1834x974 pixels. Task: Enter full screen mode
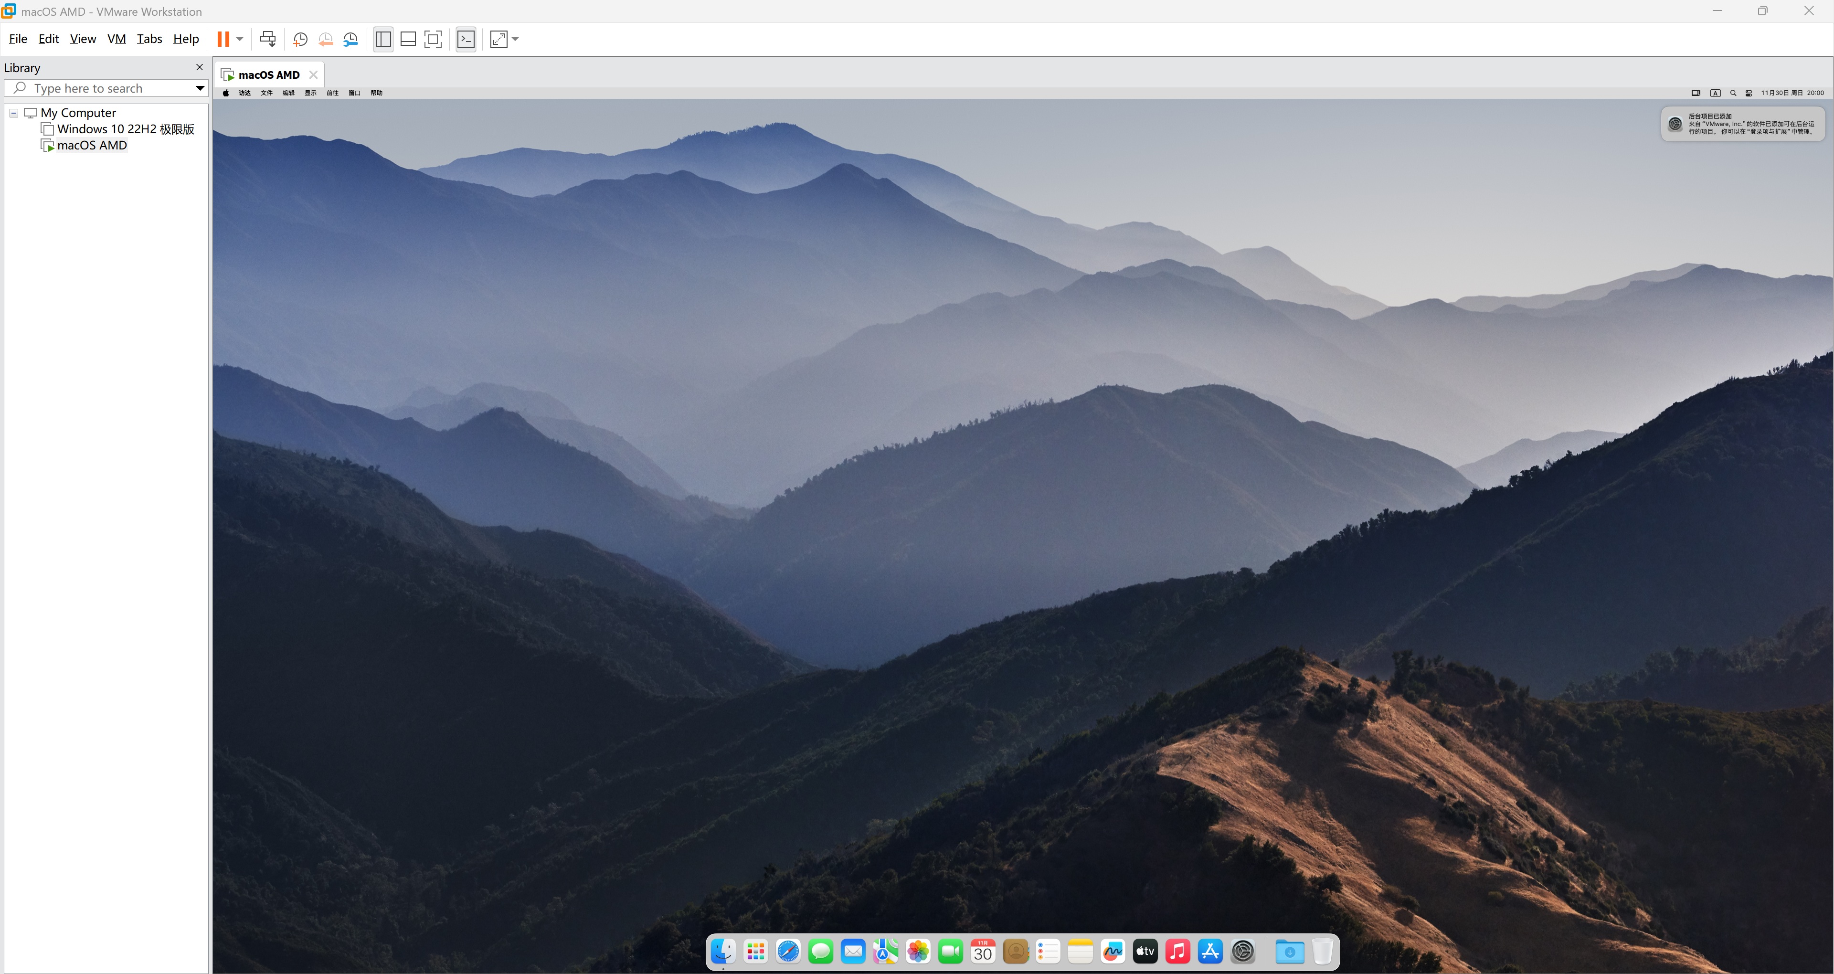coord(433,39)
